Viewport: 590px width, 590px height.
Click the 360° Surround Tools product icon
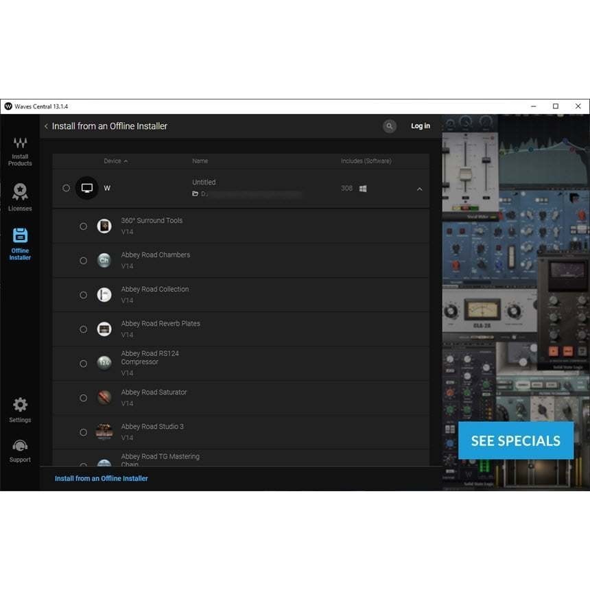click(x=104, y=226)
